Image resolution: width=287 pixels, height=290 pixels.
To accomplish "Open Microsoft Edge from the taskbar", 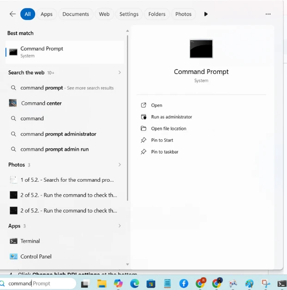I will [134, 284].
